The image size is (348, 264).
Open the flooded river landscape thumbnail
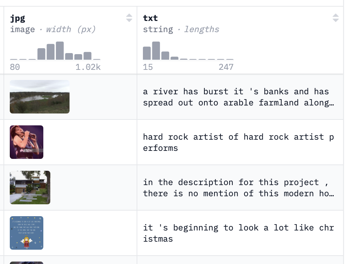pos(39,97)
